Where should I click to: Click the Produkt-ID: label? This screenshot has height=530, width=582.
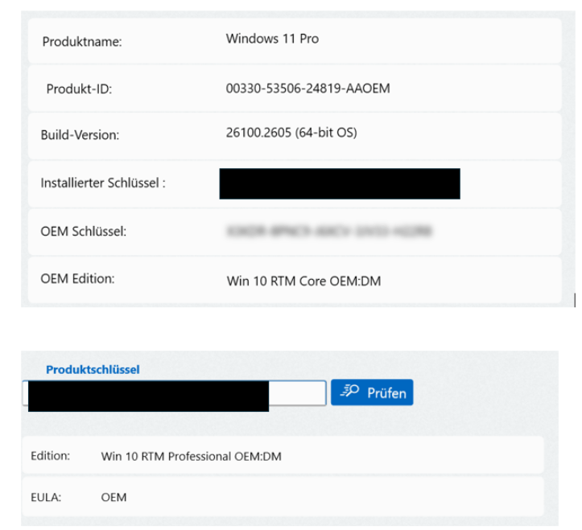(79, 88)
